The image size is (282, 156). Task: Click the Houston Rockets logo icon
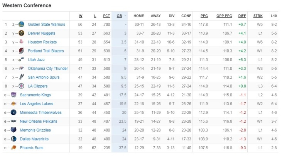(21, 42)
